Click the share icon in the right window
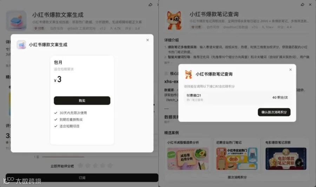The height and width of the screenshot is (187, 316). 303,5
